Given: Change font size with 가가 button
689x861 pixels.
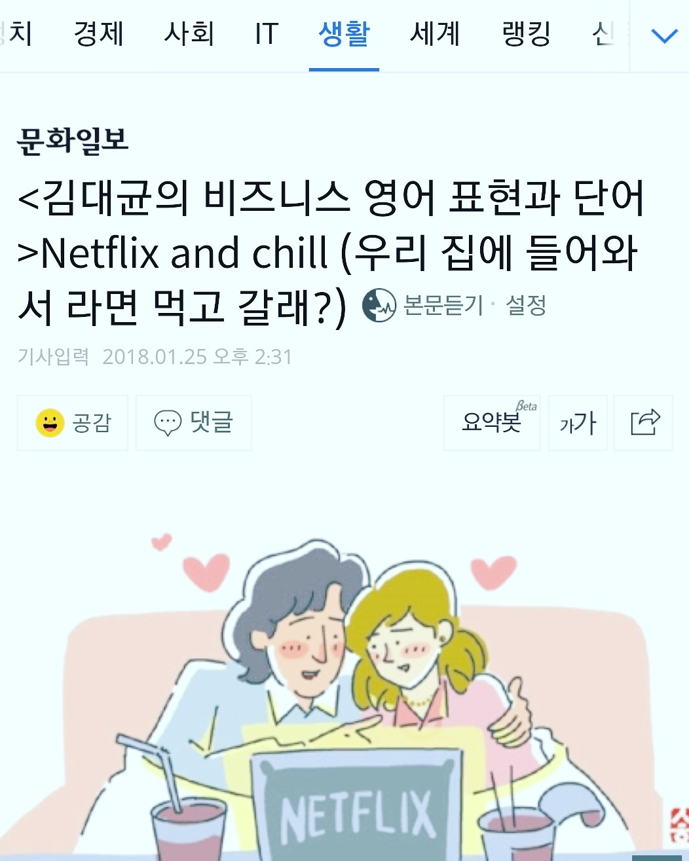Looking at the screenshot, I should (x=578, y=423).
